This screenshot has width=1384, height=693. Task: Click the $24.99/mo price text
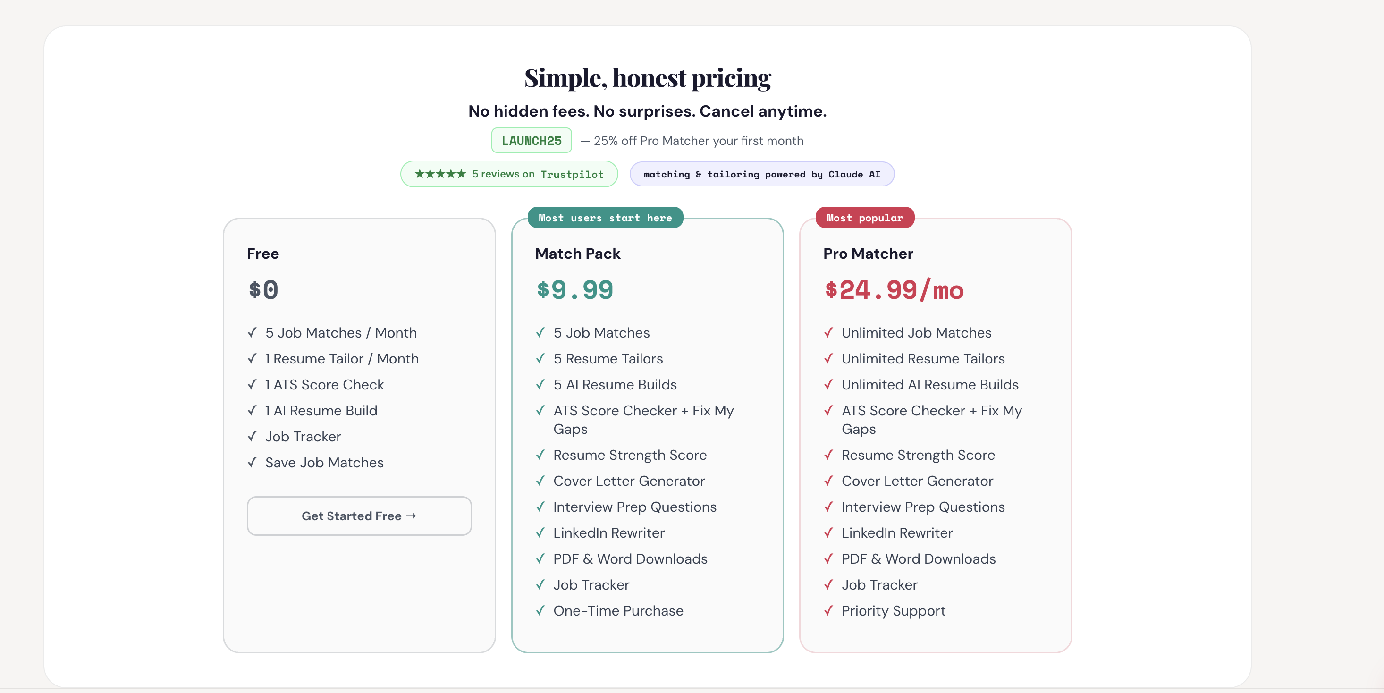(x=894, y=290)
